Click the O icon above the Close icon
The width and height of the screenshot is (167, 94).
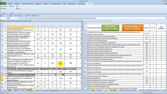pos(17,6)
